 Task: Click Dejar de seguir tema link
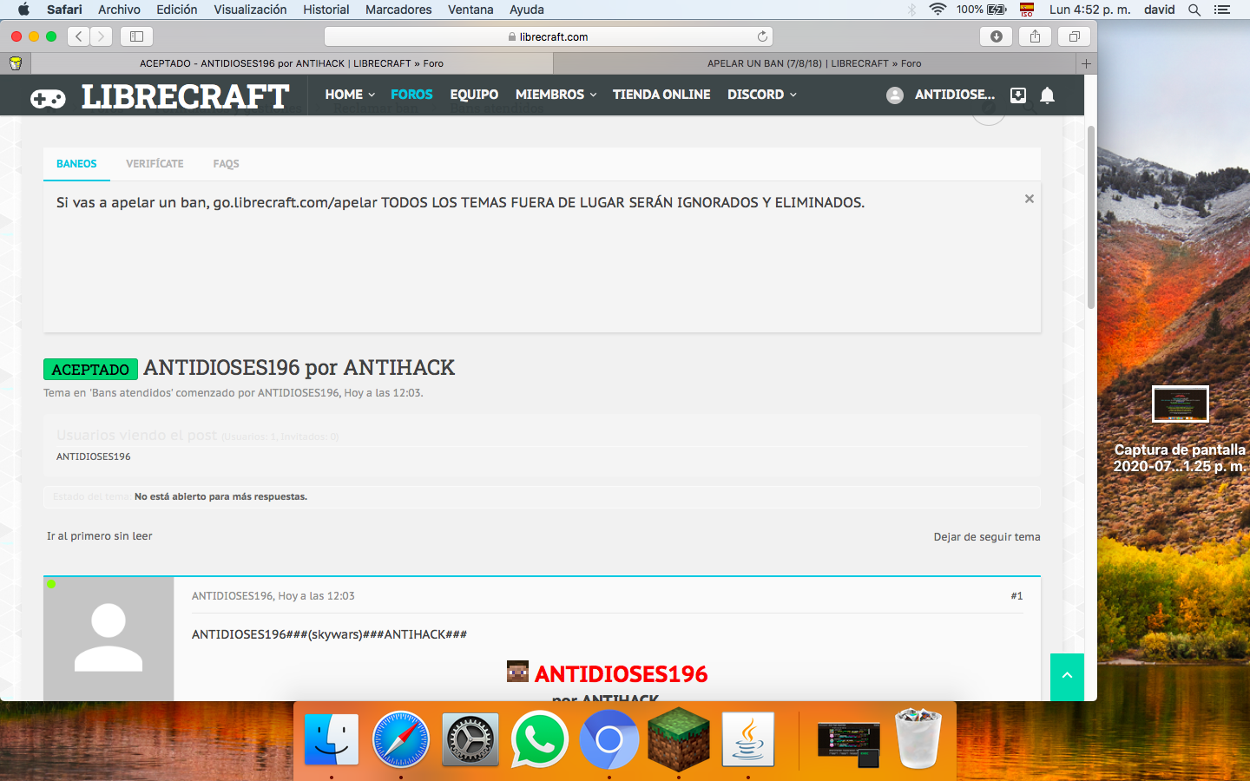click(986, 537)
